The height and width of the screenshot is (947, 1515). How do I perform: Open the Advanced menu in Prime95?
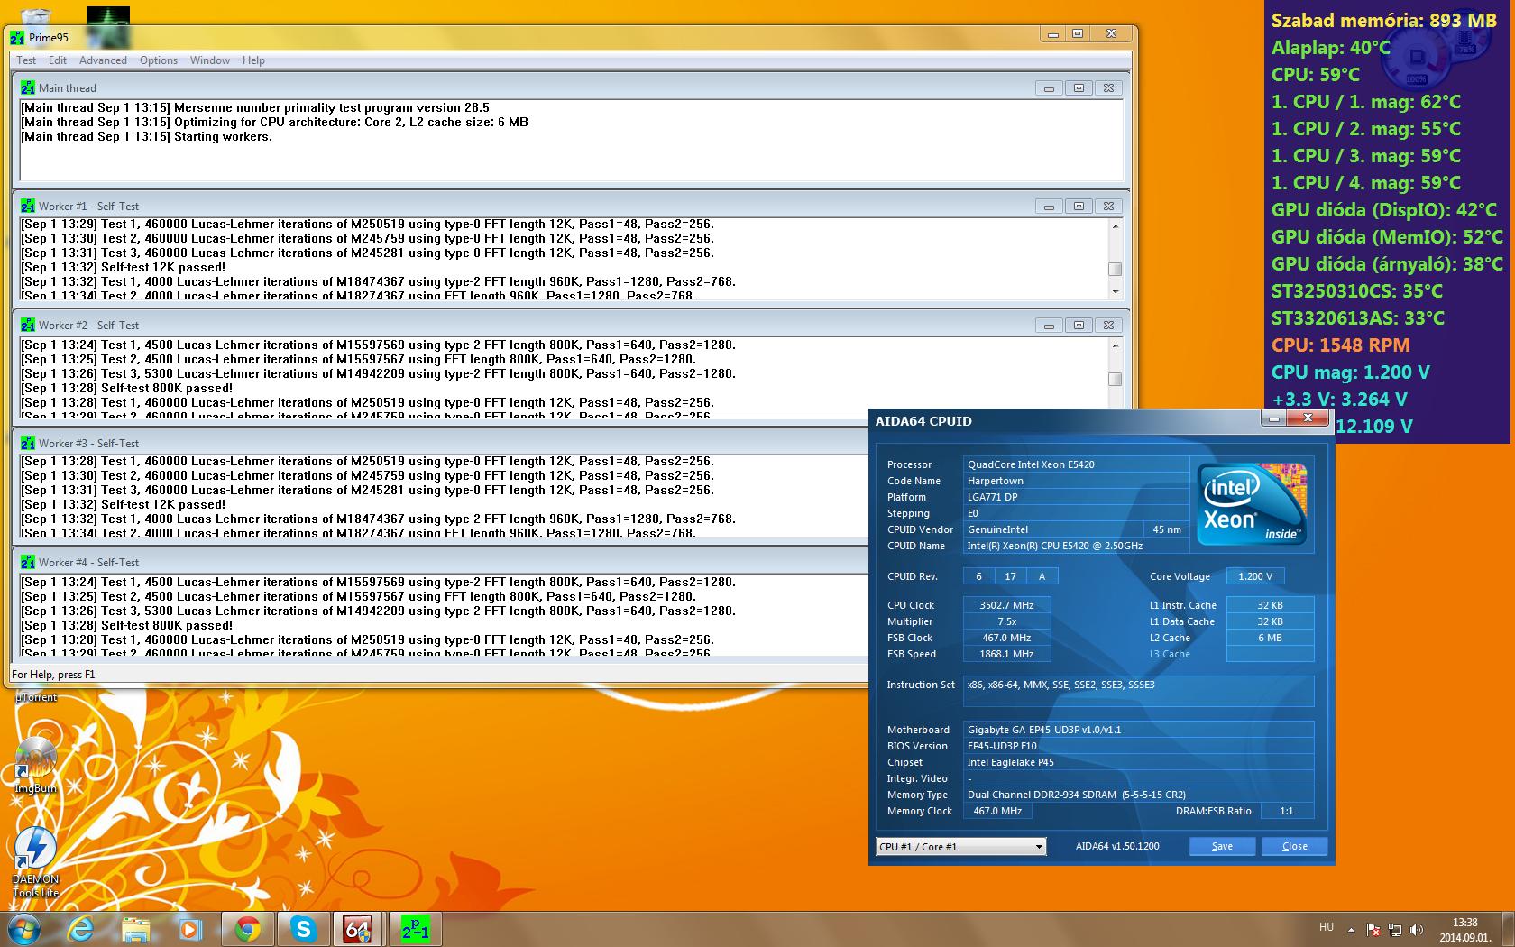[x=103, y=60]
